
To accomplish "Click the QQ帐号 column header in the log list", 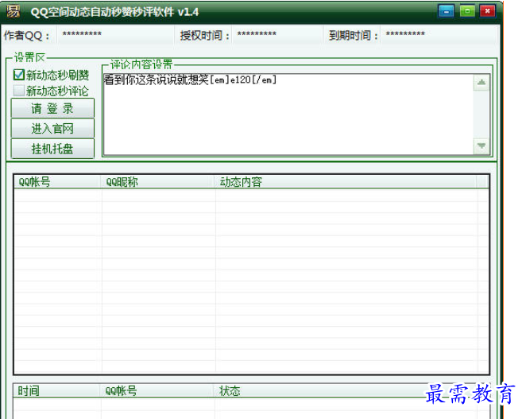I will 157,390.
